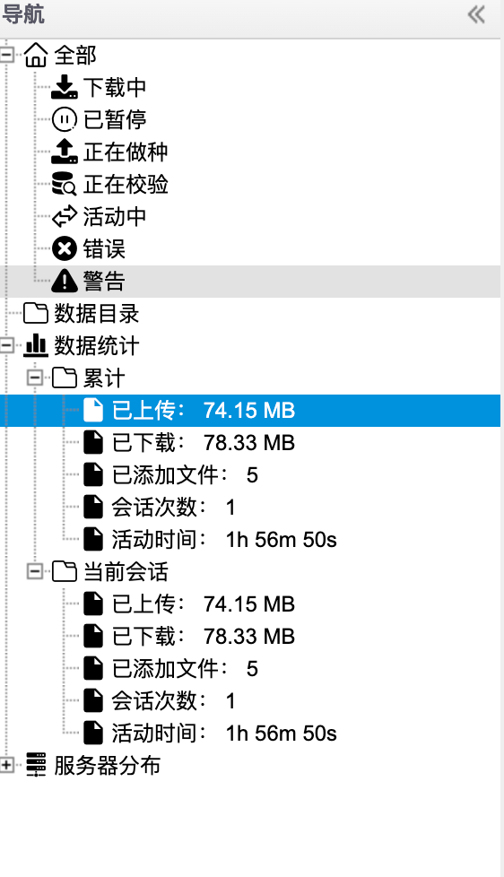The width and height of the screenshot is (504, 877).
Task: Click the 数据统计 bar chart icon
Action: tap(36, 345)
